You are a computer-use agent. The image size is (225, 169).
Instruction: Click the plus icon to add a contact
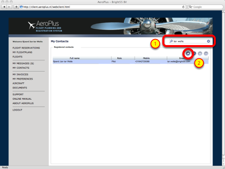(200, 54)
